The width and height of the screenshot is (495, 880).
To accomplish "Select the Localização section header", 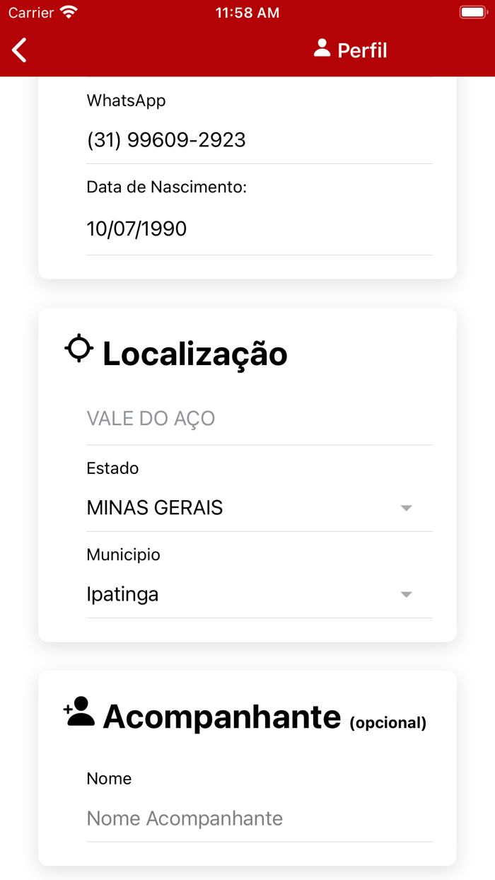I will (194, 354).
